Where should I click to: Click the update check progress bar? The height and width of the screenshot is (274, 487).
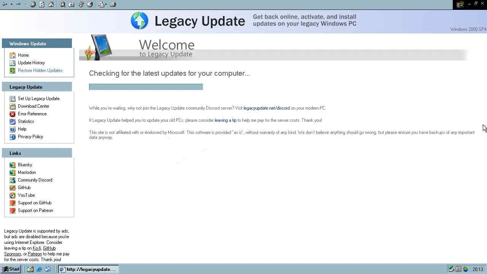(x=146, y=87)
